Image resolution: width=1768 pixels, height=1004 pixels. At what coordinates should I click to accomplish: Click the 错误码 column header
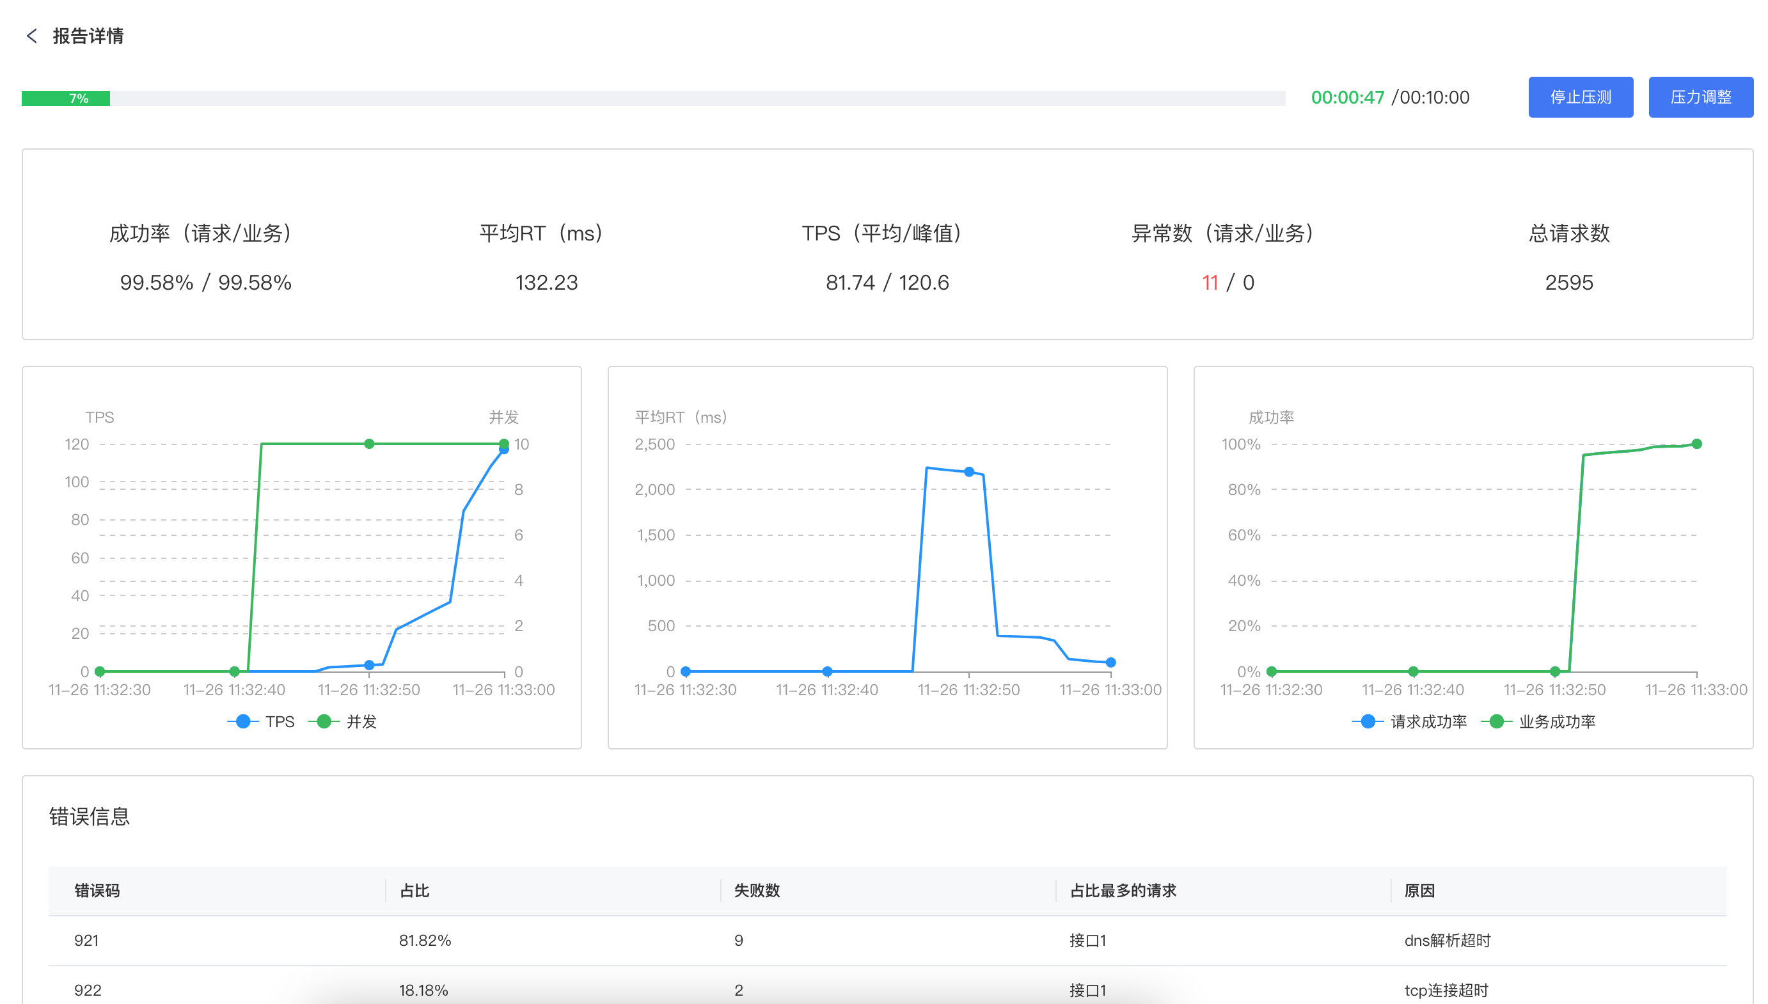click(x=97, y=890)
